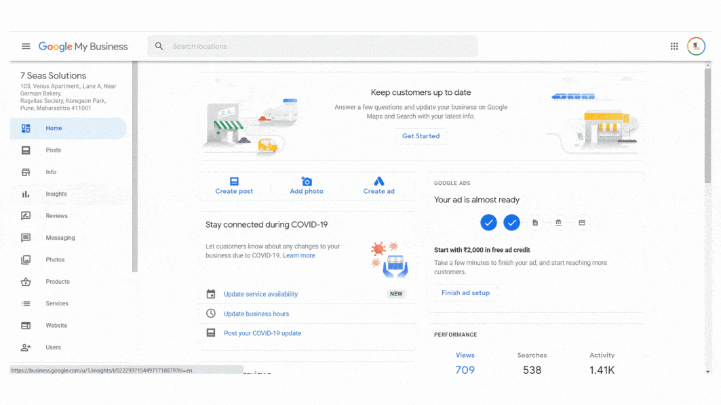This screenshot has width=721, height=405.
Task: Click the NEW badge on service availability
Action: 396,294
